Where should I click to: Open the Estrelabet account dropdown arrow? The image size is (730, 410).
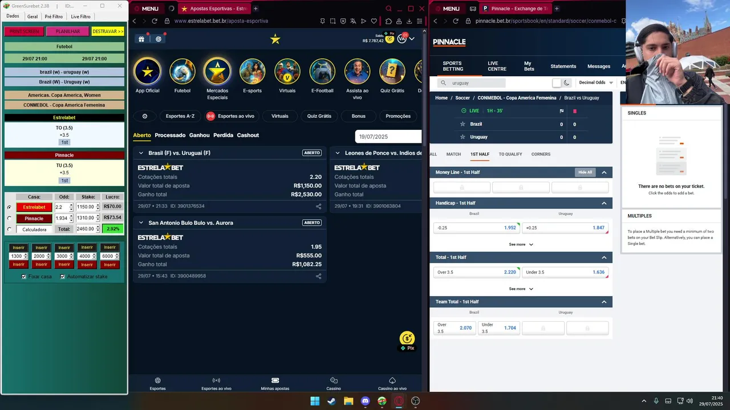pos(412,39)
